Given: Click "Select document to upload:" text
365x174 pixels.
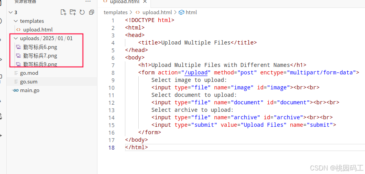Looking at the screenshot, I should pos(194,95).
